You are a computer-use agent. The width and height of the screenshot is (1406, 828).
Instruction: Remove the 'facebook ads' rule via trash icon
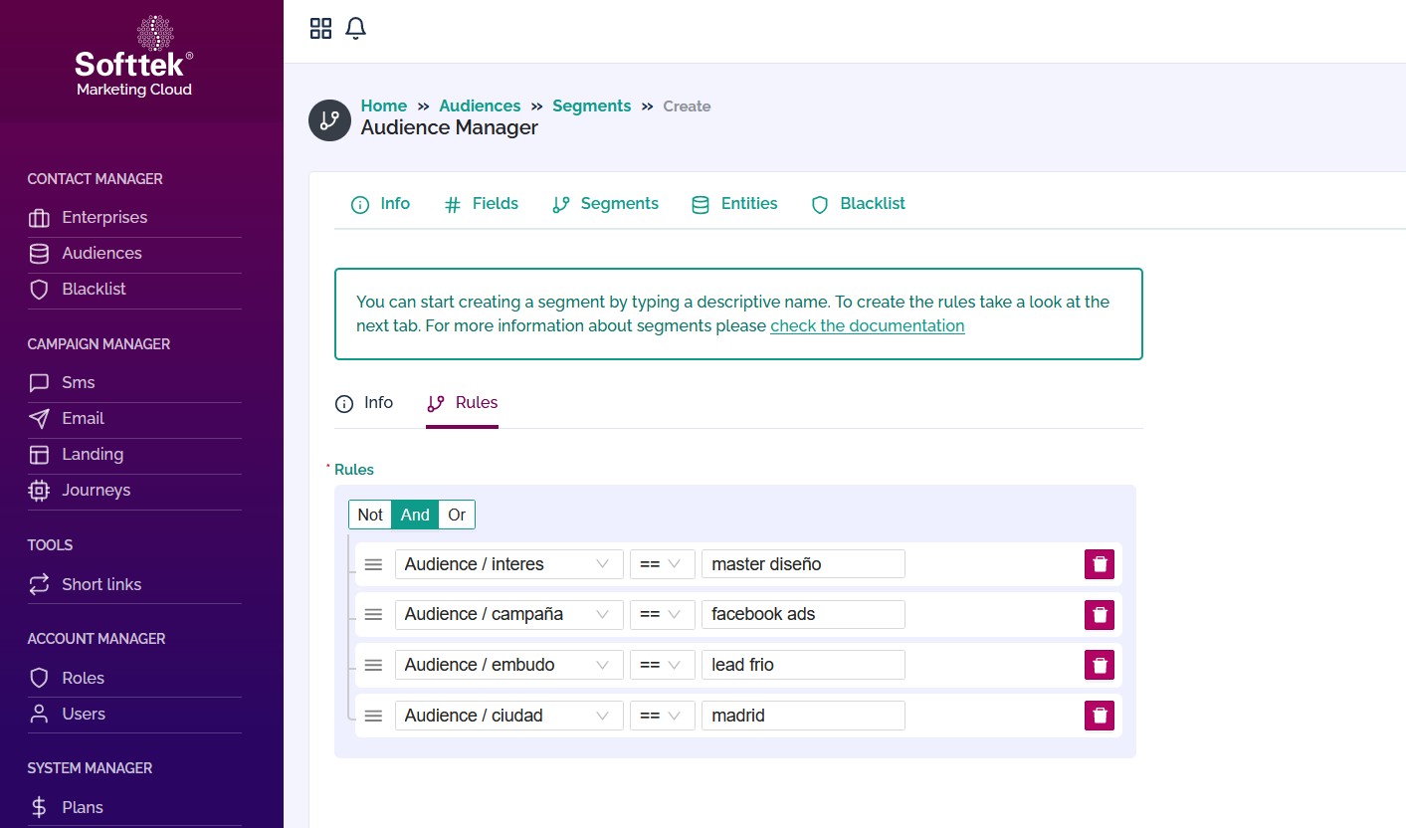(x=1099, y=615)
